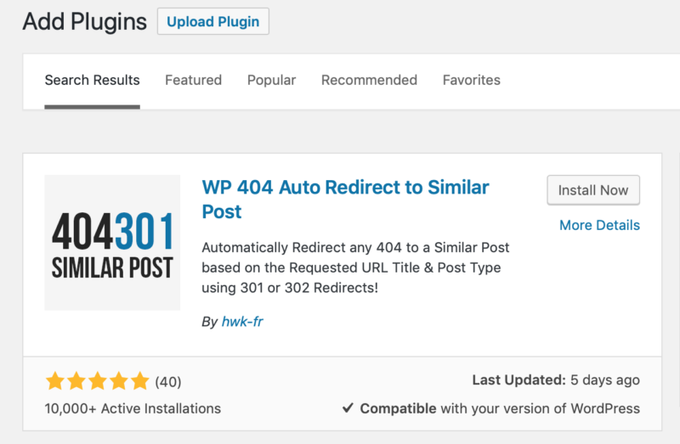
Task: Click Install Now for the plugin
Action: tap(592, 190)
